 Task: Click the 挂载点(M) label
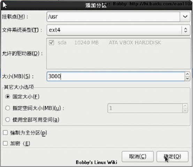point(15,17)
